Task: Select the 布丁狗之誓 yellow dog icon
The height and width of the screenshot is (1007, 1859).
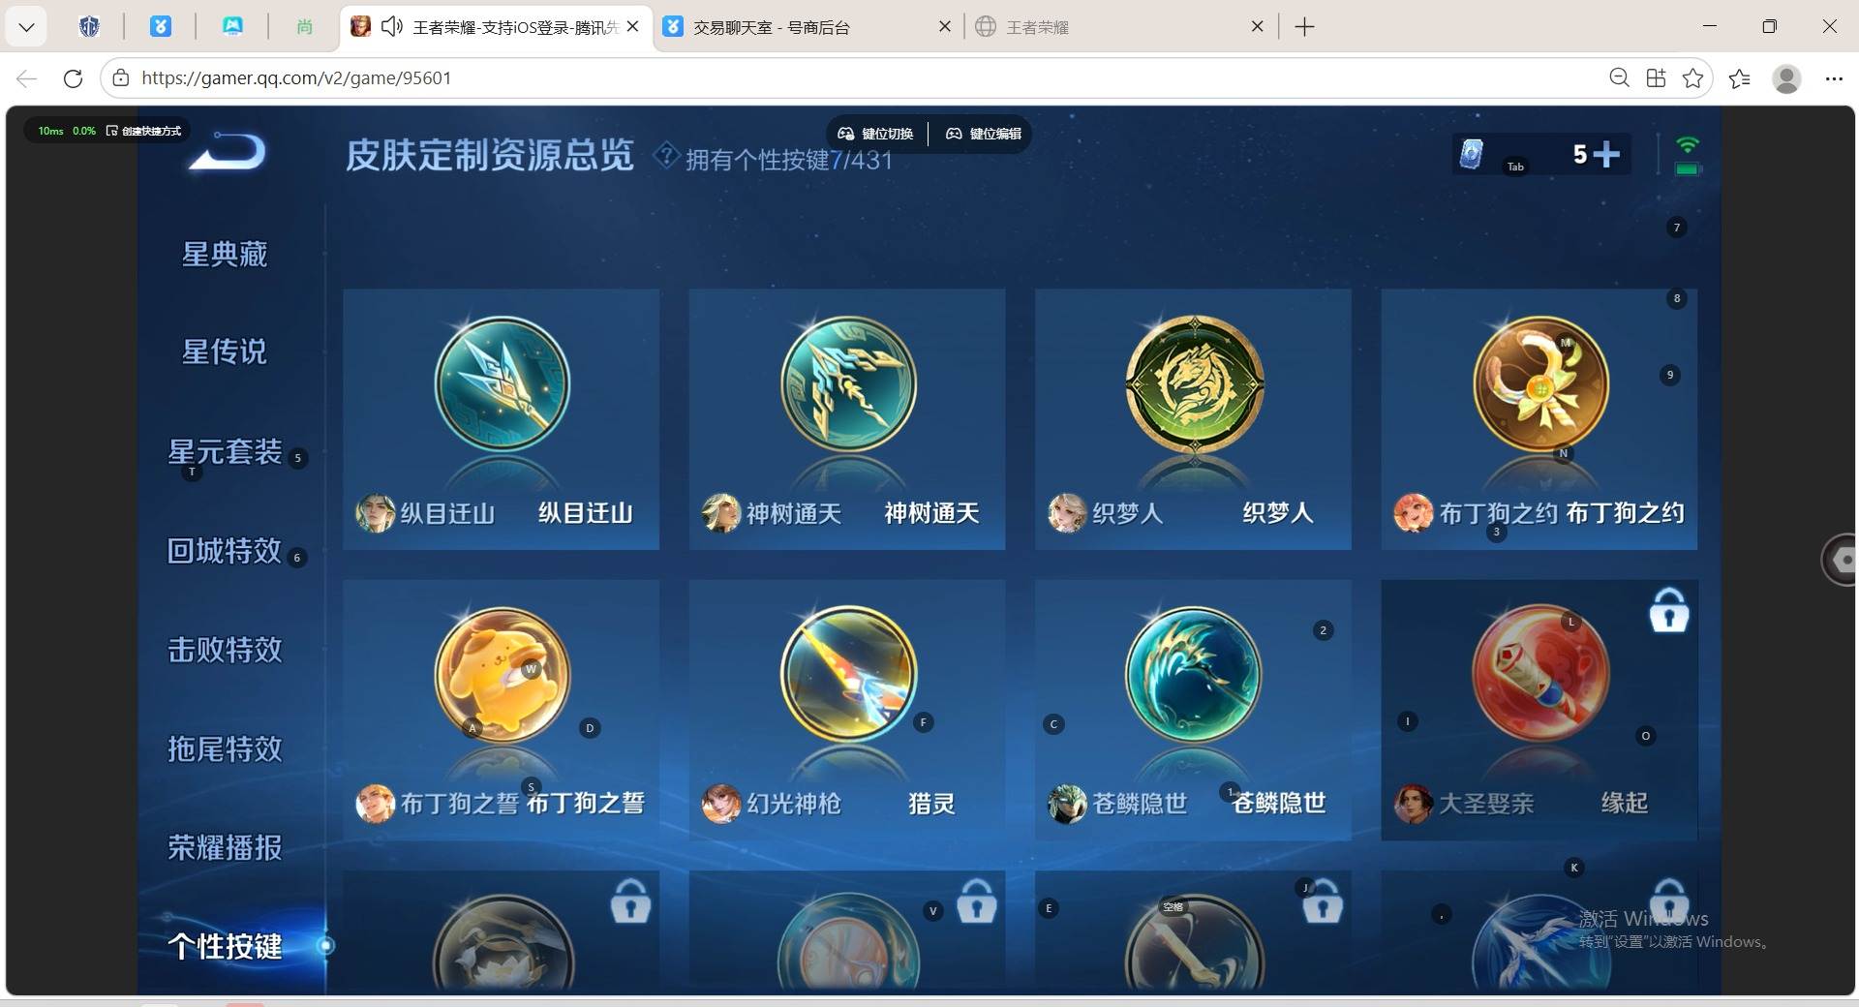Action: tap(502, 675)
